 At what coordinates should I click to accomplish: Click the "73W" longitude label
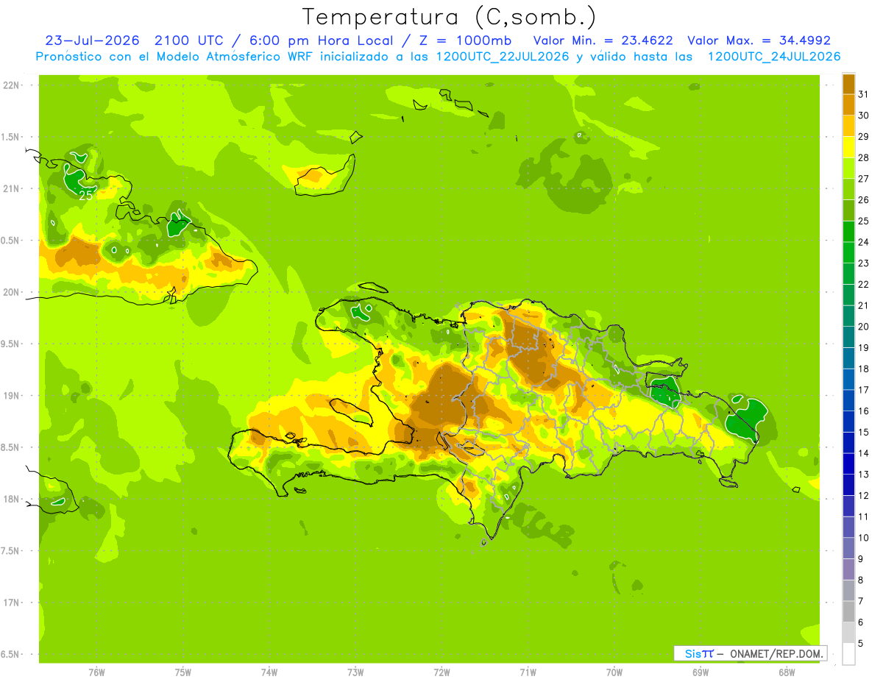coord(355,672)
